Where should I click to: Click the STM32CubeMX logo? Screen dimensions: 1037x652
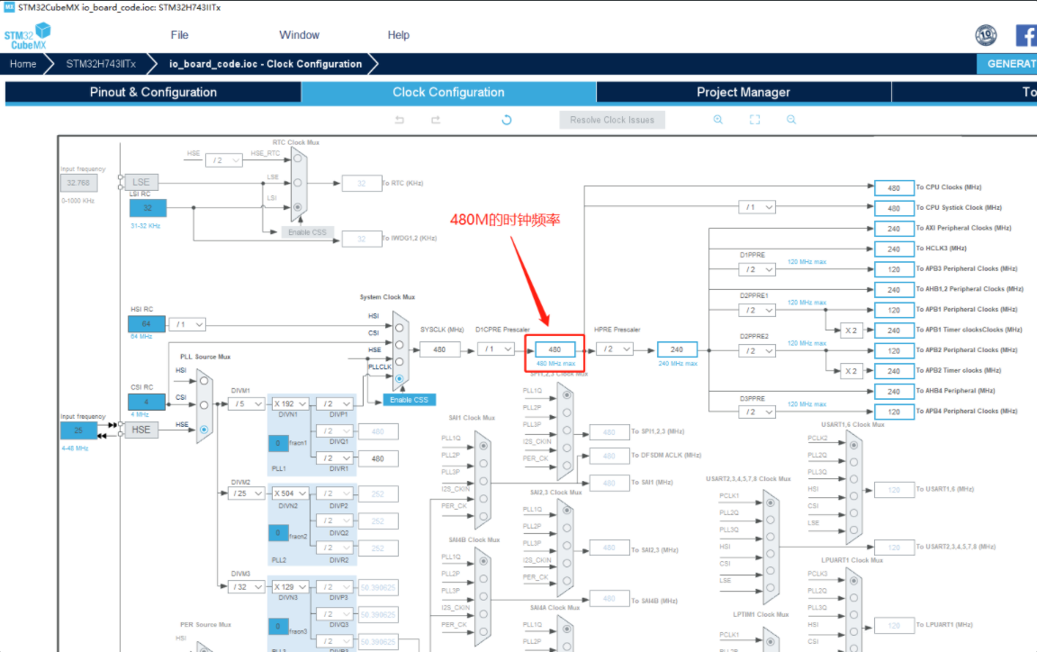(25, 37)
